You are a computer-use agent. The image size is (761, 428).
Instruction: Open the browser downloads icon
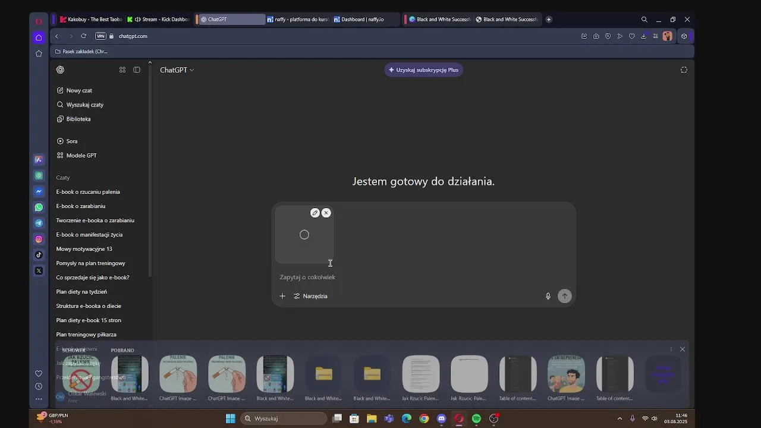point(643,36)
